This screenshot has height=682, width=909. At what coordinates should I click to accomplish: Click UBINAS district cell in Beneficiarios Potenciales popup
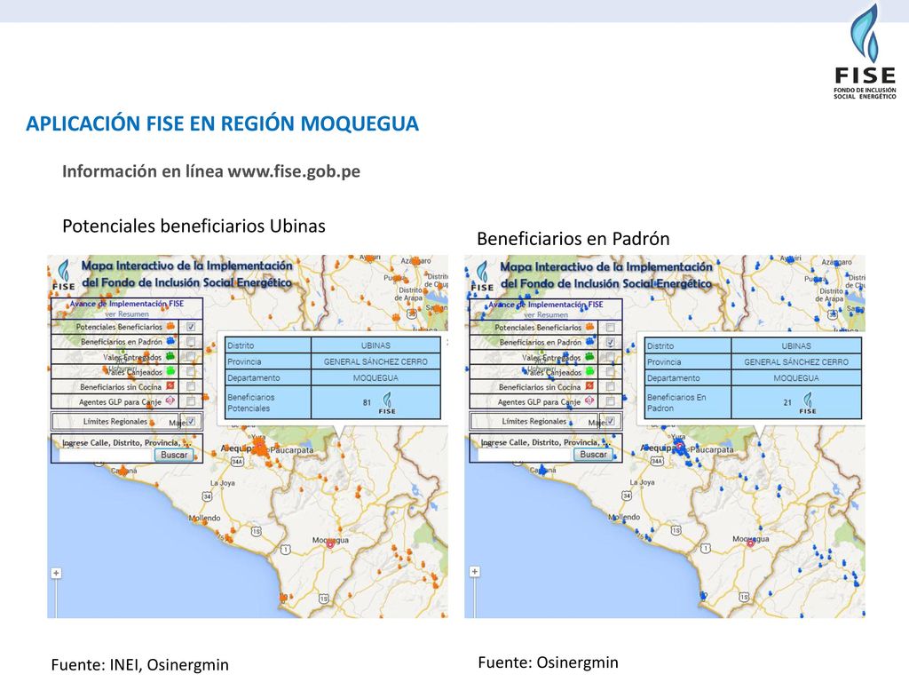tap(375, 345)
